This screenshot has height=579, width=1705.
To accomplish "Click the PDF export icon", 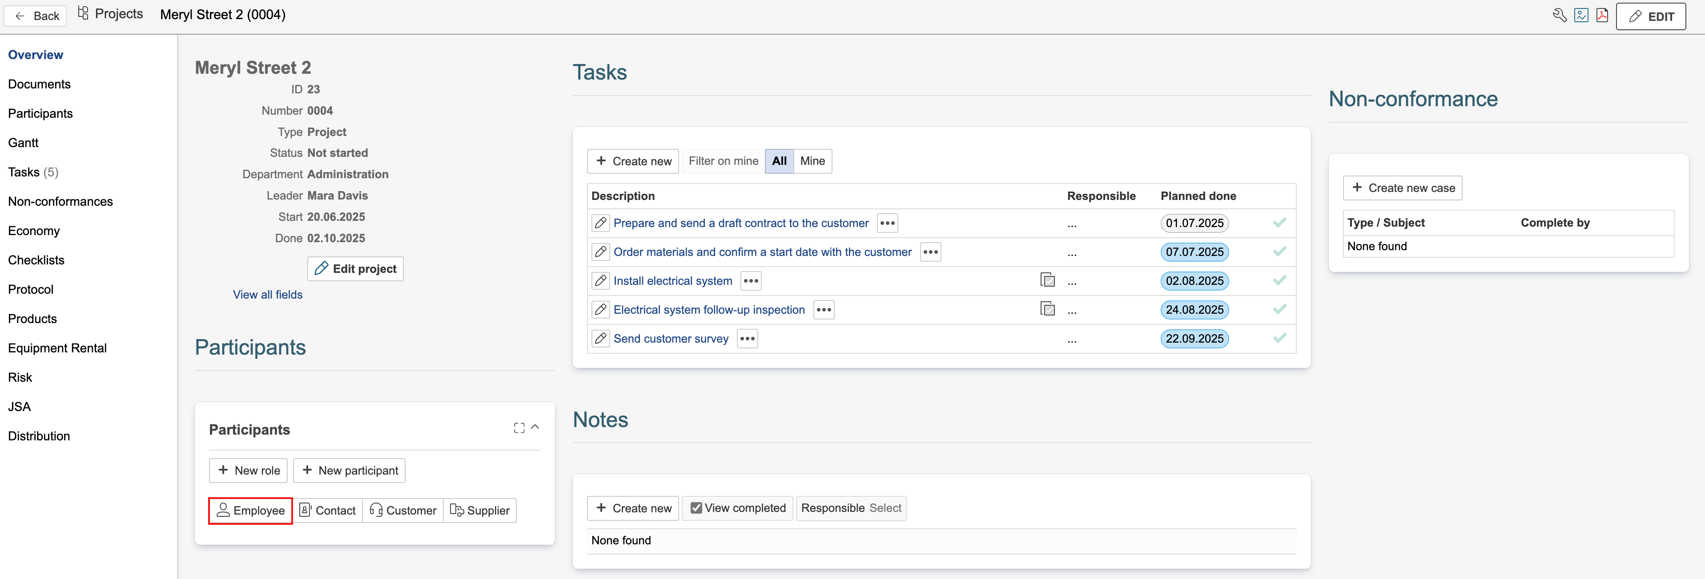I will point(1602,15).
